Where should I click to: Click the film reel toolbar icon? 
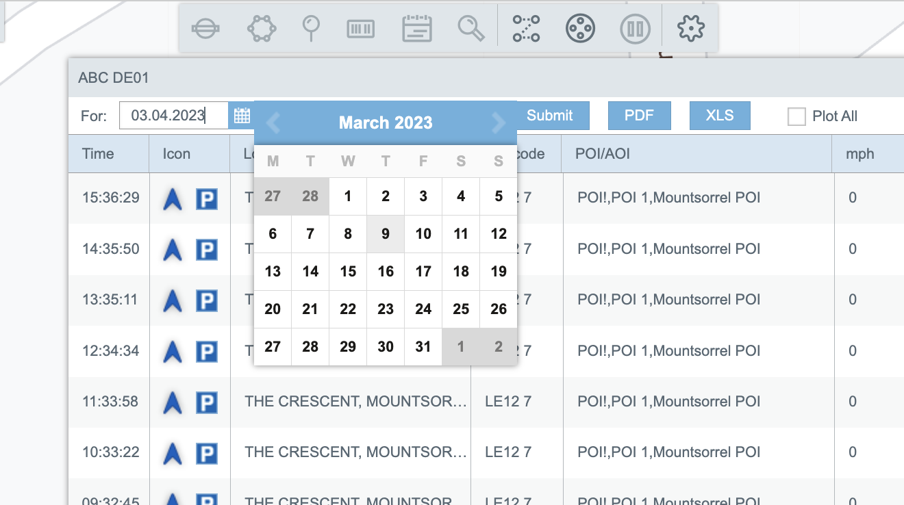[x=580, y=29]
